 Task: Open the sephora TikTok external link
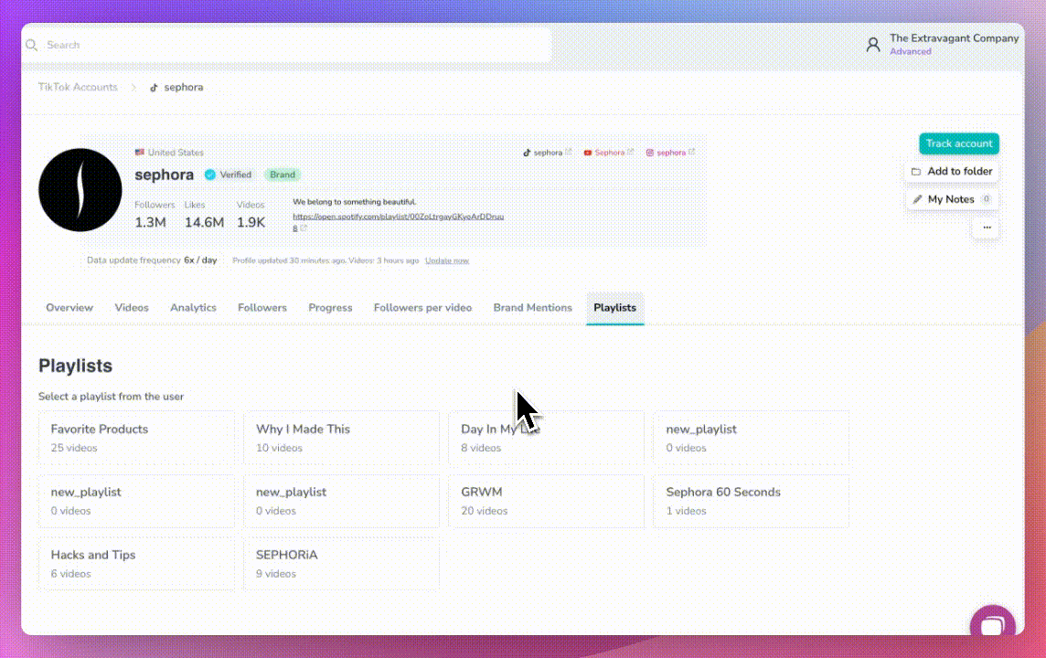[x=547, y=153]
